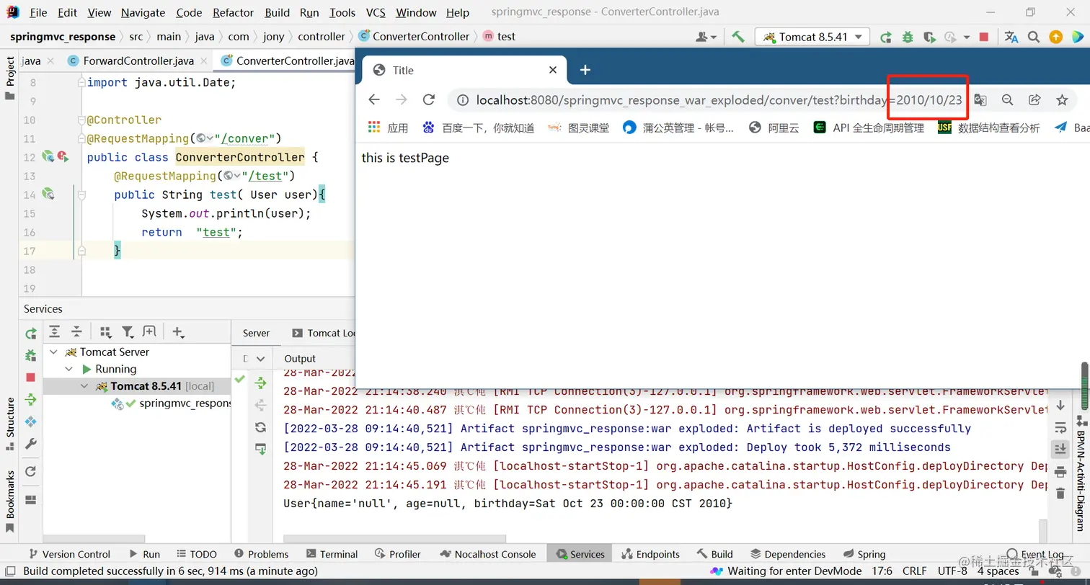
Task: Stop the server in Services panel sidebar
Action: [x=31, y=378]
